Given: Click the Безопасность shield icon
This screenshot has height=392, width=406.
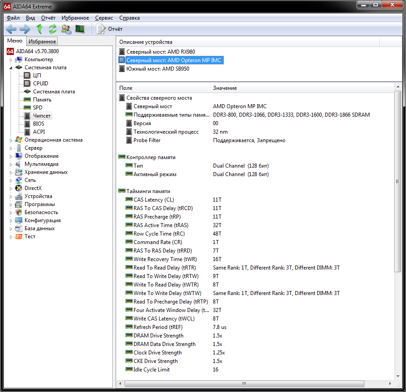Looking at the screenshot, I should point(19,212).
